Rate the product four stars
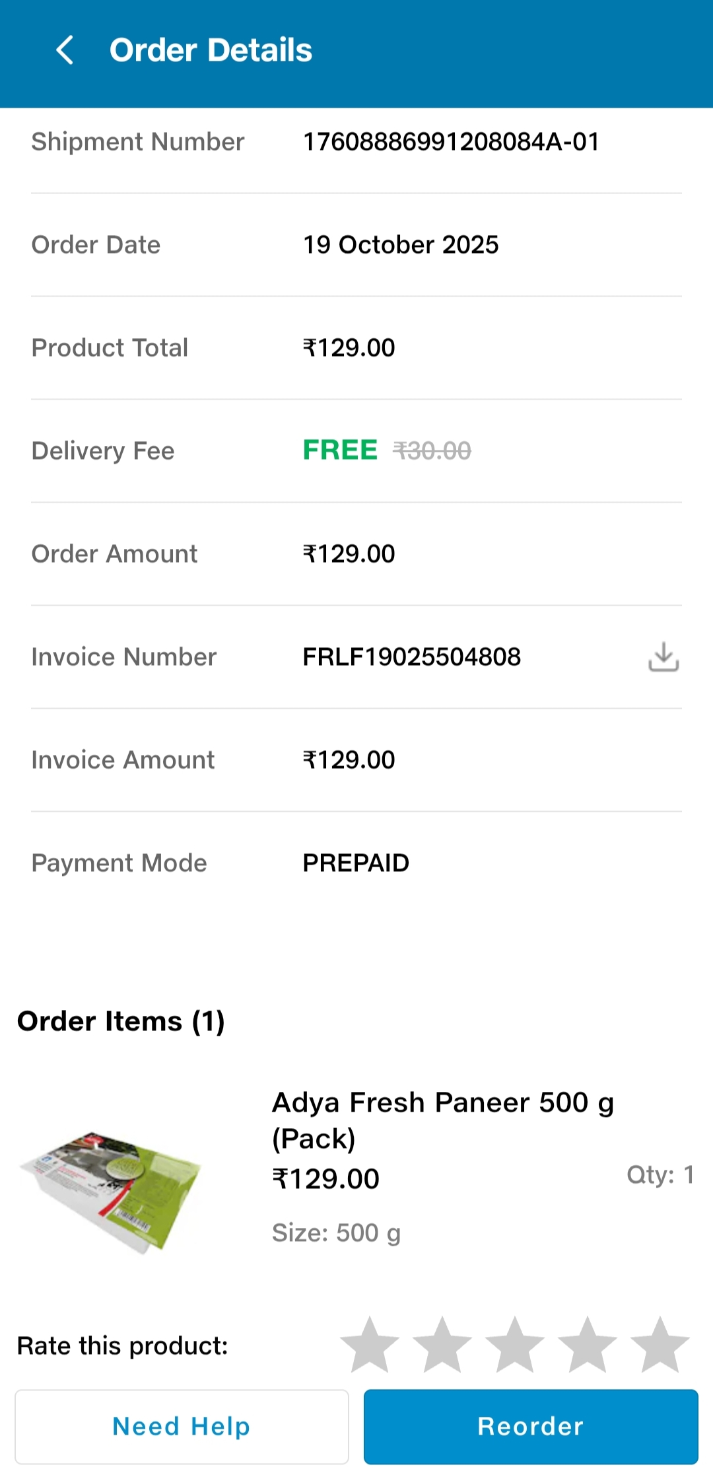This screenshot has height=1469, width=713. click(588, 1345)
